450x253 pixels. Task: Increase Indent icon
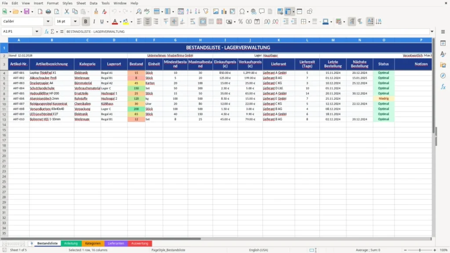[286, 22]
